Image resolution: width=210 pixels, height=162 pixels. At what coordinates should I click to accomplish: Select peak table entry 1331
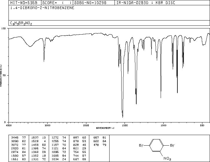pyautogui.click(x=35, y=159)
